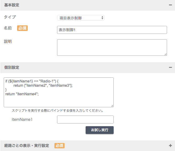Click the タイプ label text
Viewport: 175px width, 151px height.
10,17
